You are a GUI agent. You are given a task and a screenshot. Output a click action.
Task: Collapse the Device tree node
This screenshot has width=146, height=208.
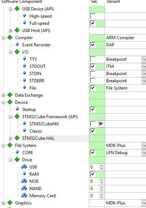point(3,102)
